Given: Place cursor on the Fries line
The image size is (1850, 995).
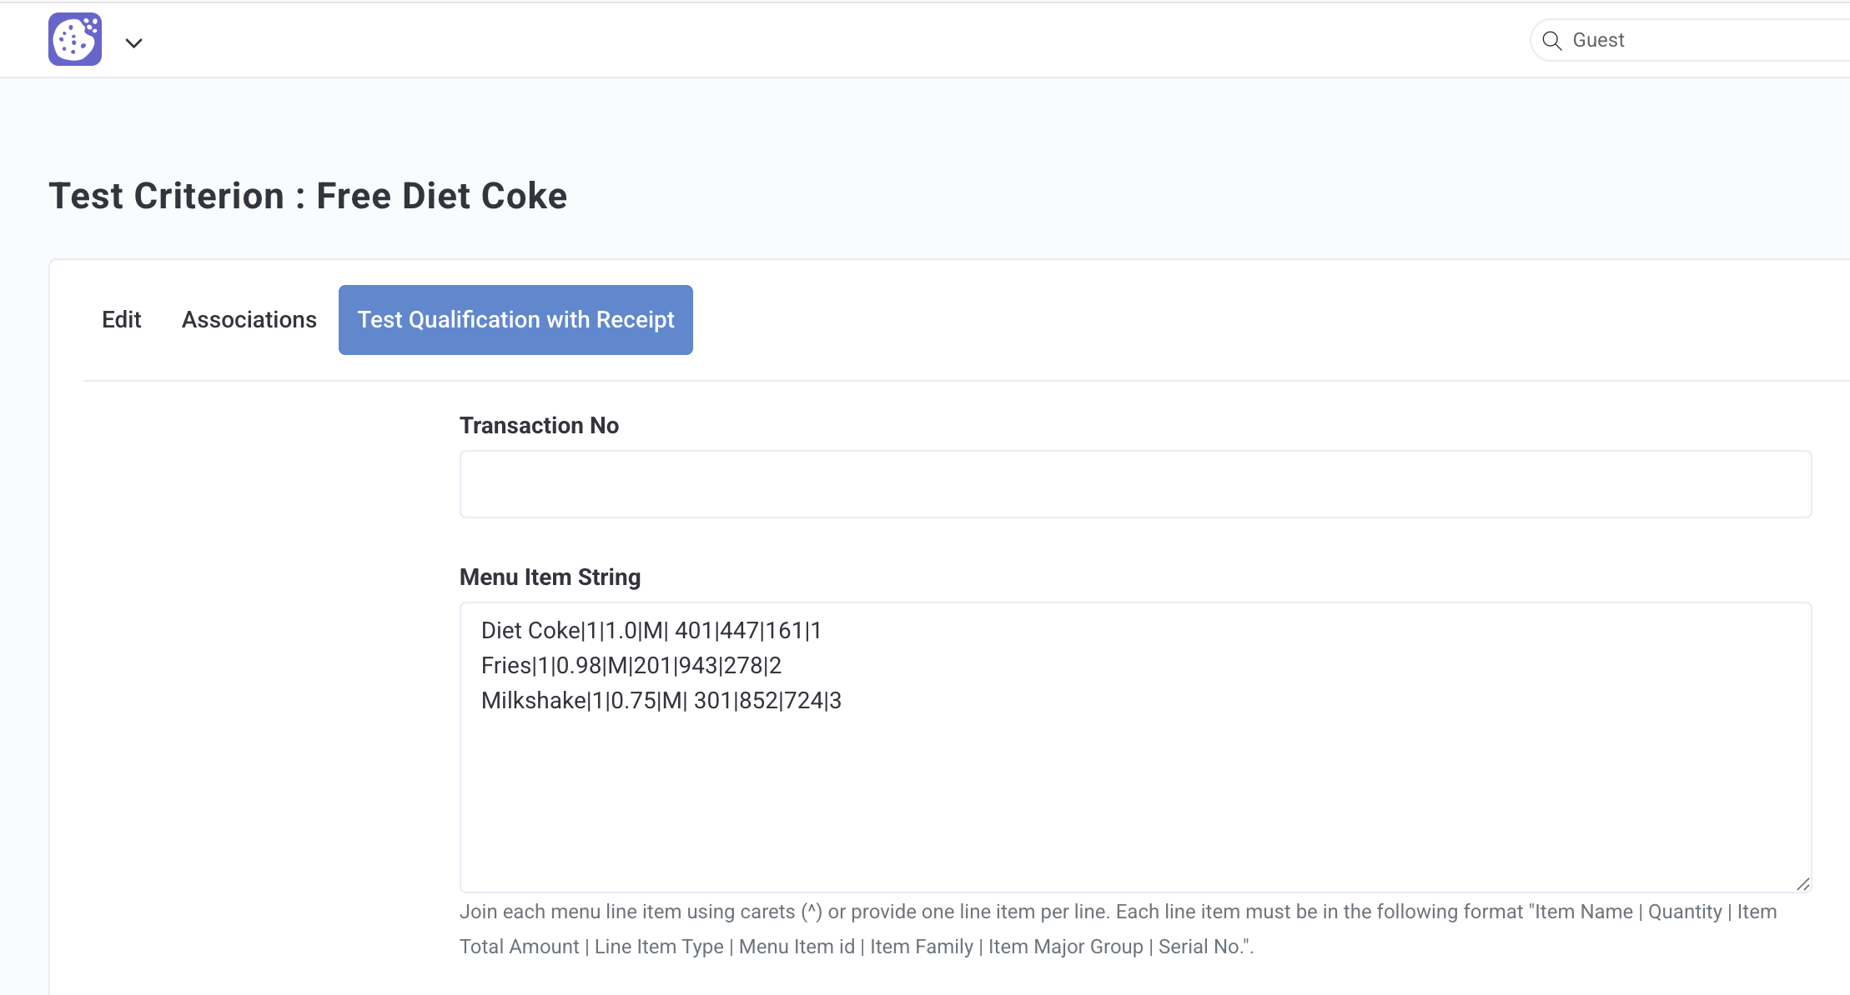Looking at the screenshot, I should click(x=631, y=666).
